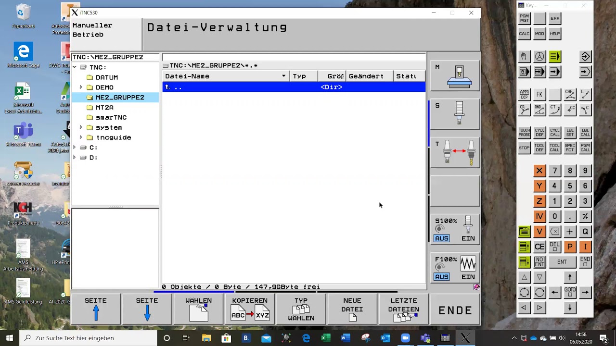This screenshot has height=346, width=616.
Task: Select the RND rounding key
Action: coord(539,110)
